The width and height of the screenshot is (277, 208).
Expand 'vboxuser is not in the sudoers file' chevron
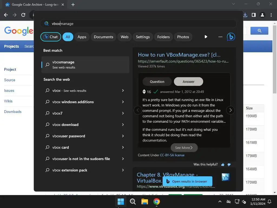point(123,159)
